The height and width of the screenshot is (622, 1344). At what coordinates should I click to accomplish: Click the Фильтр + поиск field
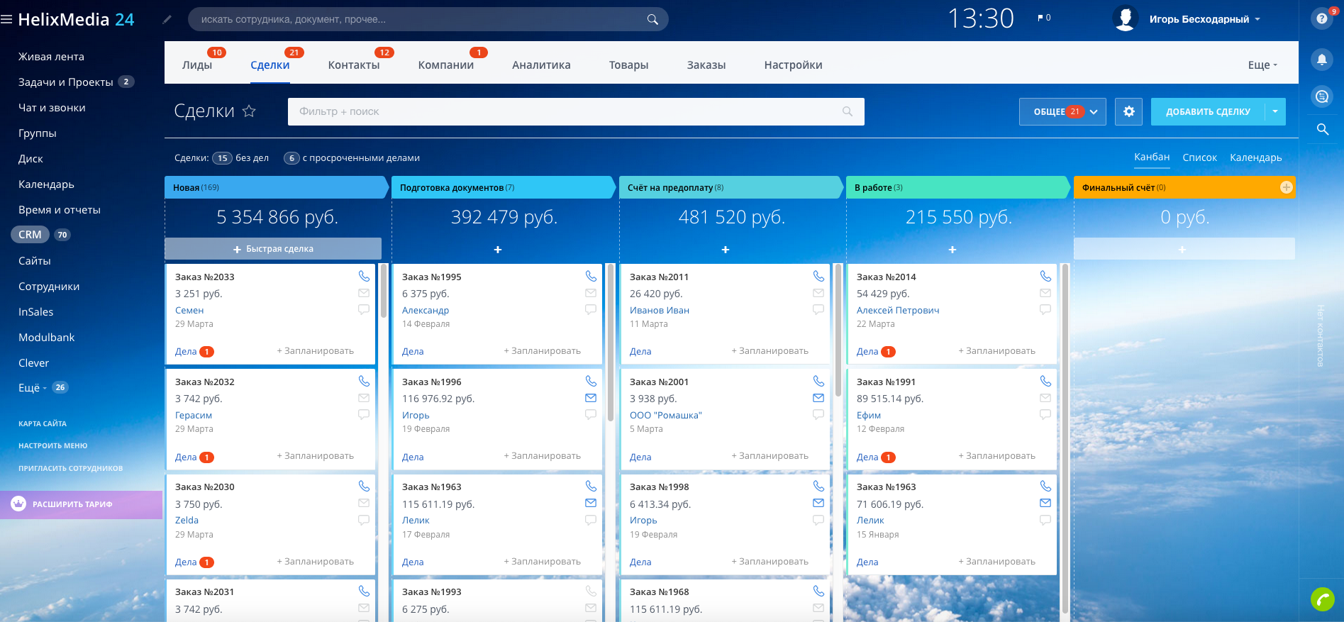pyautogui.click(x=567, y=111)
